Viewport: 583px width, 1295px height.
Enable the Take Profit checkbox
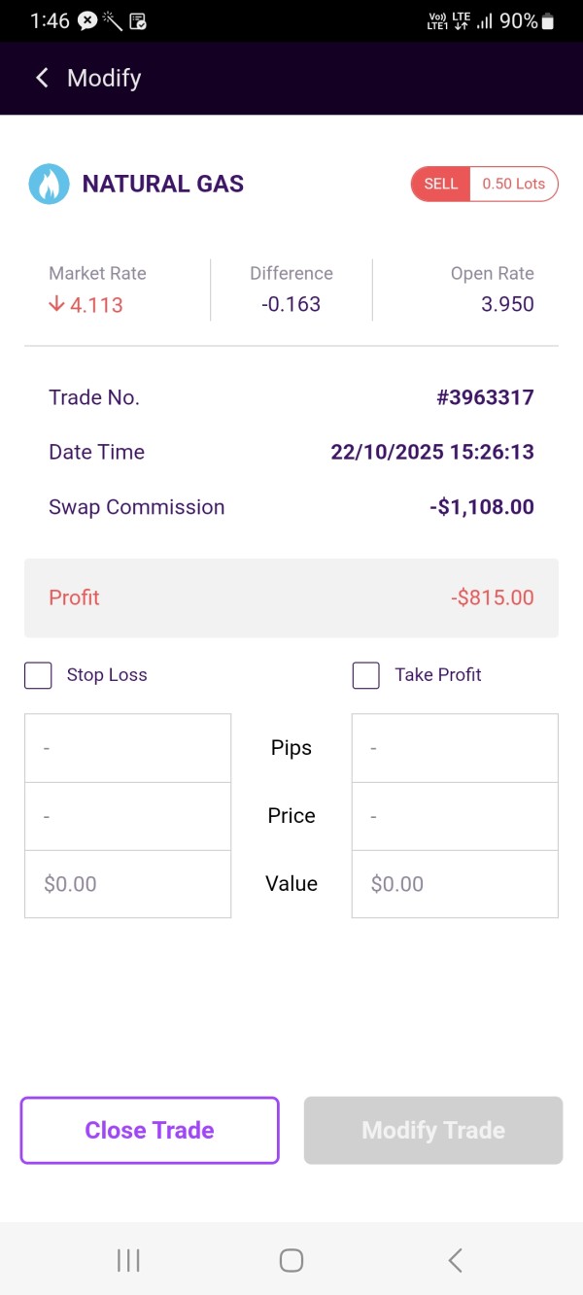366,675
